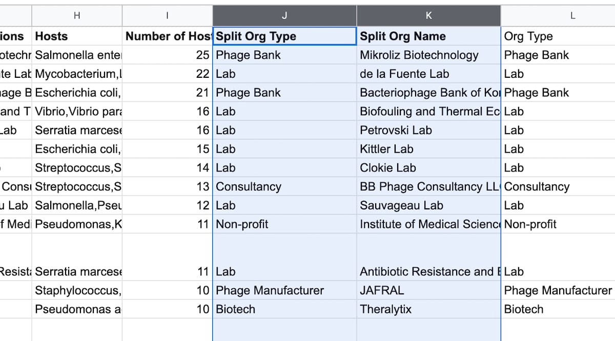This screenshot has height=341, width=615.
Task: Click the Mikroliz Biotechnology cell
Action: click(x=429, y=55)
